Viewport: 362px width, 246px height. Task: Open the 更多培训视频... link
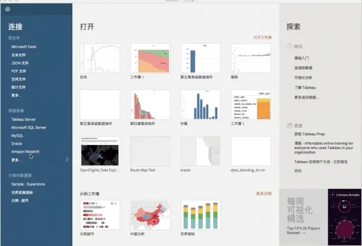pos(306,97)
